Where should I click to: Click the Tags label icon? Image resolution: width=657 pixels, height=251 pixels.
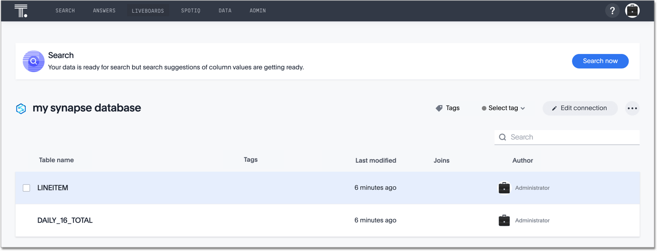coord(439,108)
